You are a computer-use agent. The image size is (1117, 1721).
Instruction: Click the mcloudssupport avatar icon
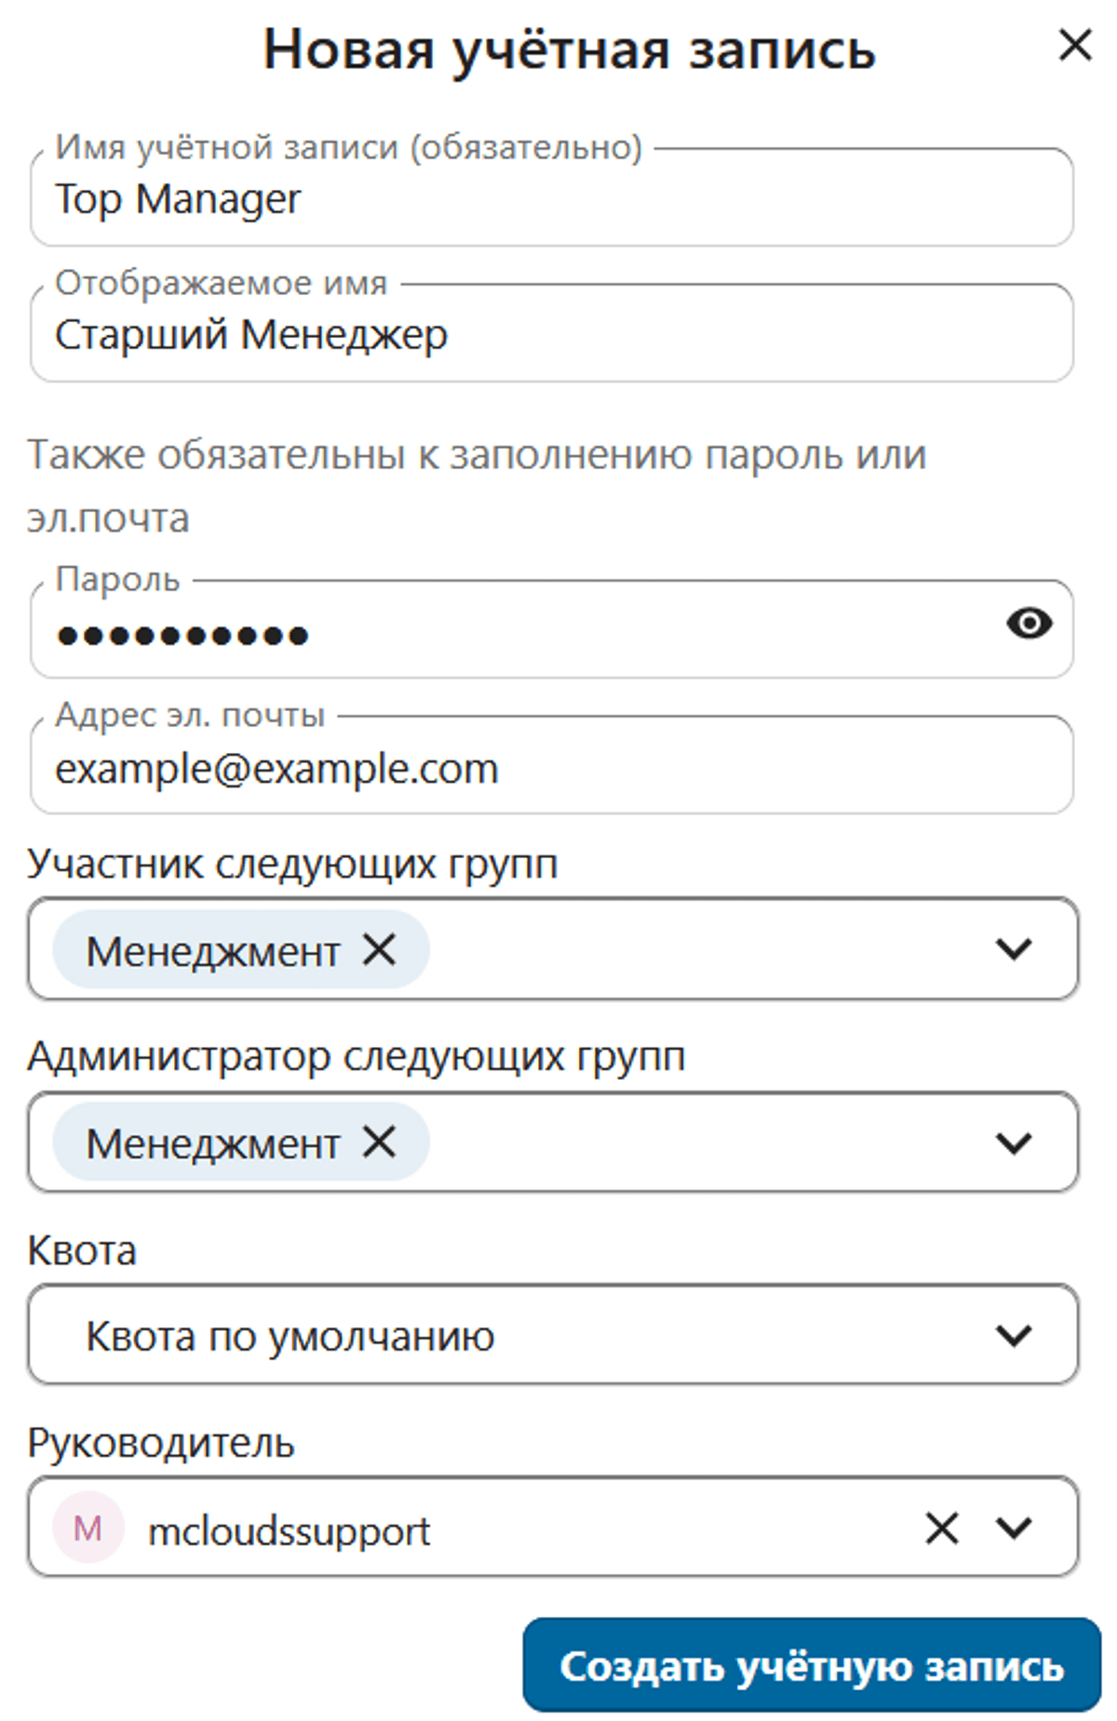tap(87, 1527)
